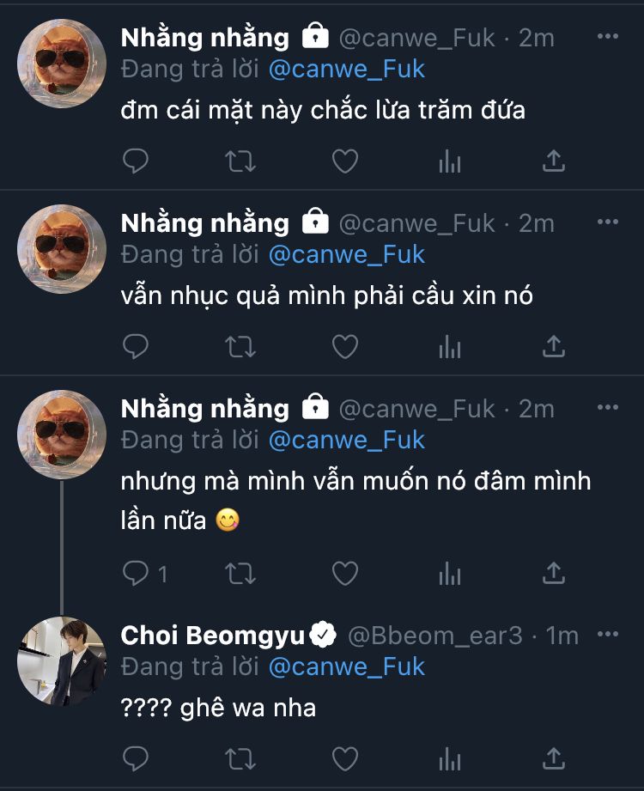Click Choi Beomgyu's profile avatar

point(62,660)
